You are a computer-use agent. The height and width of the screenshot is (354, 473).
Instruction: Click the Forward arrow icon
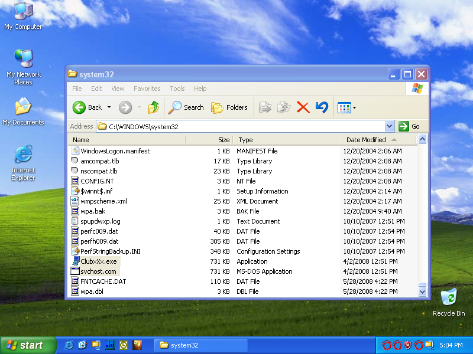coord(125,107)
